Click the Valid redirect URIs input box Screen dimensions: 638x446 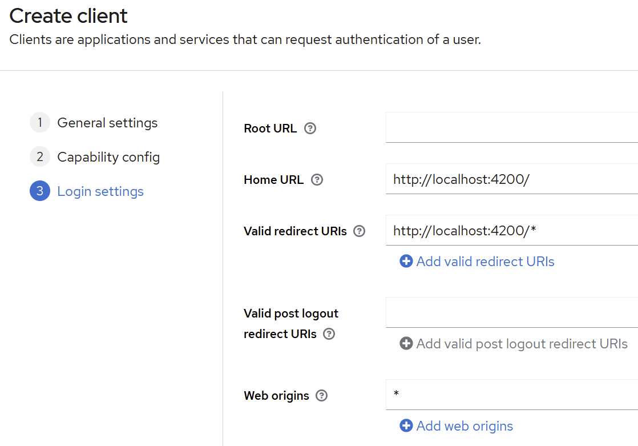pos(511,230)
